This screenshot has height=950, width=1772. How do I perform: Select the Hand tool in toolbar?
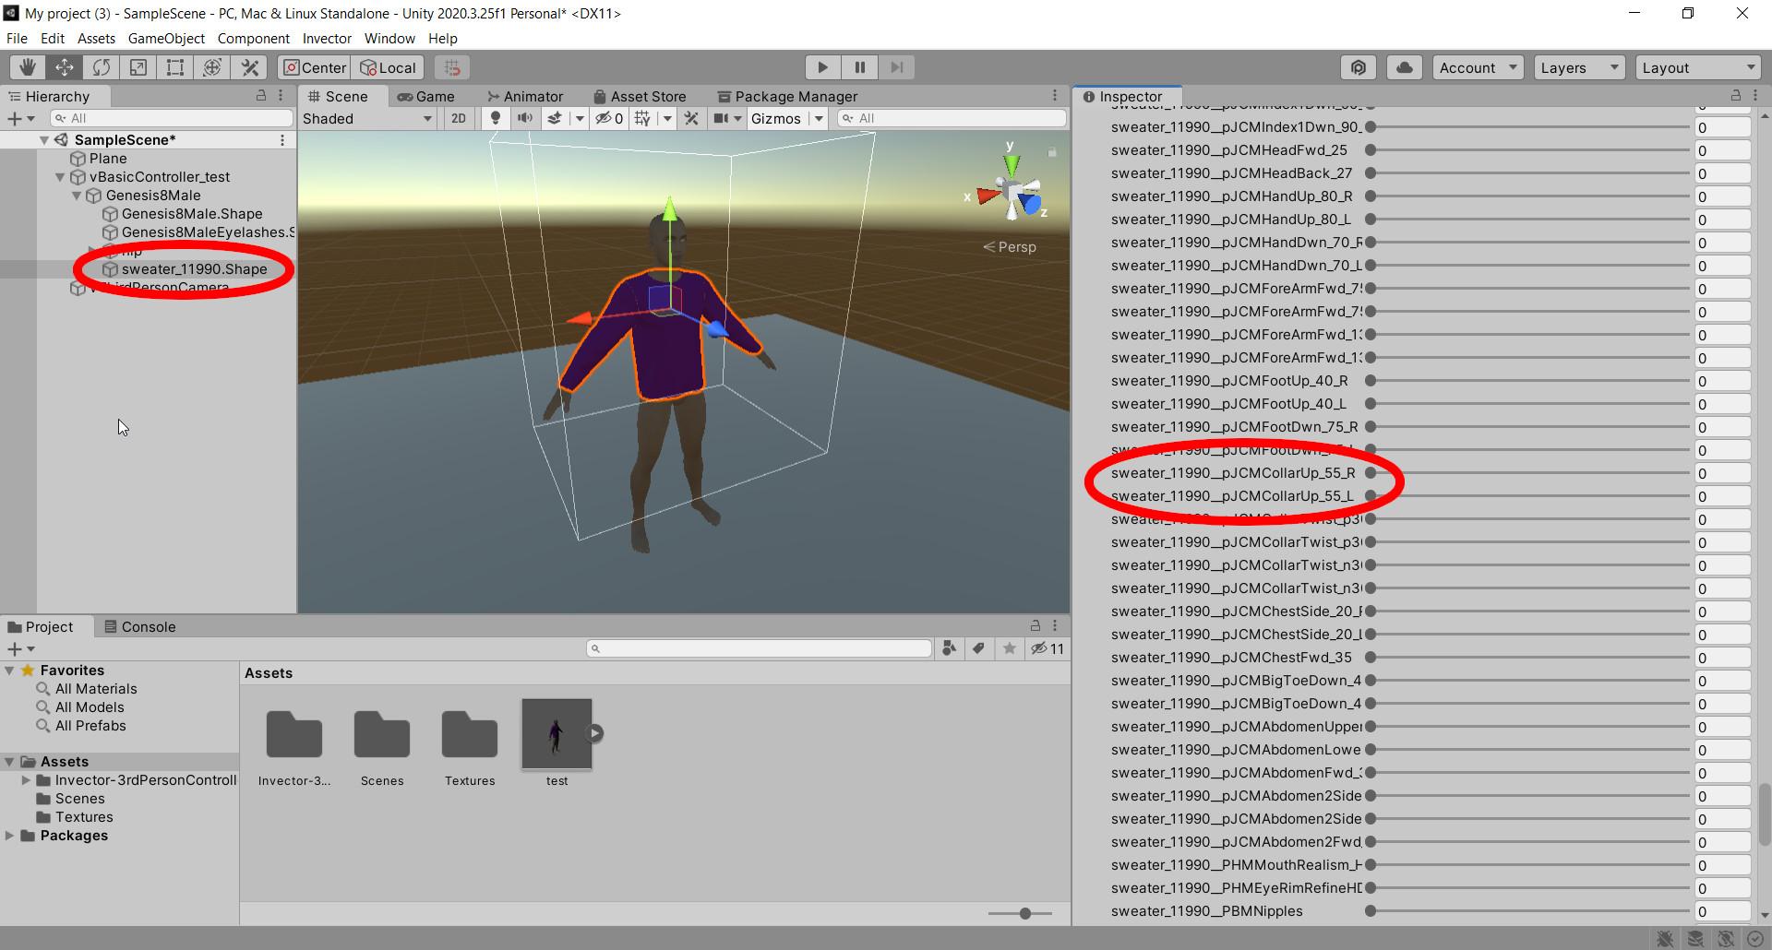pos(28,67)
